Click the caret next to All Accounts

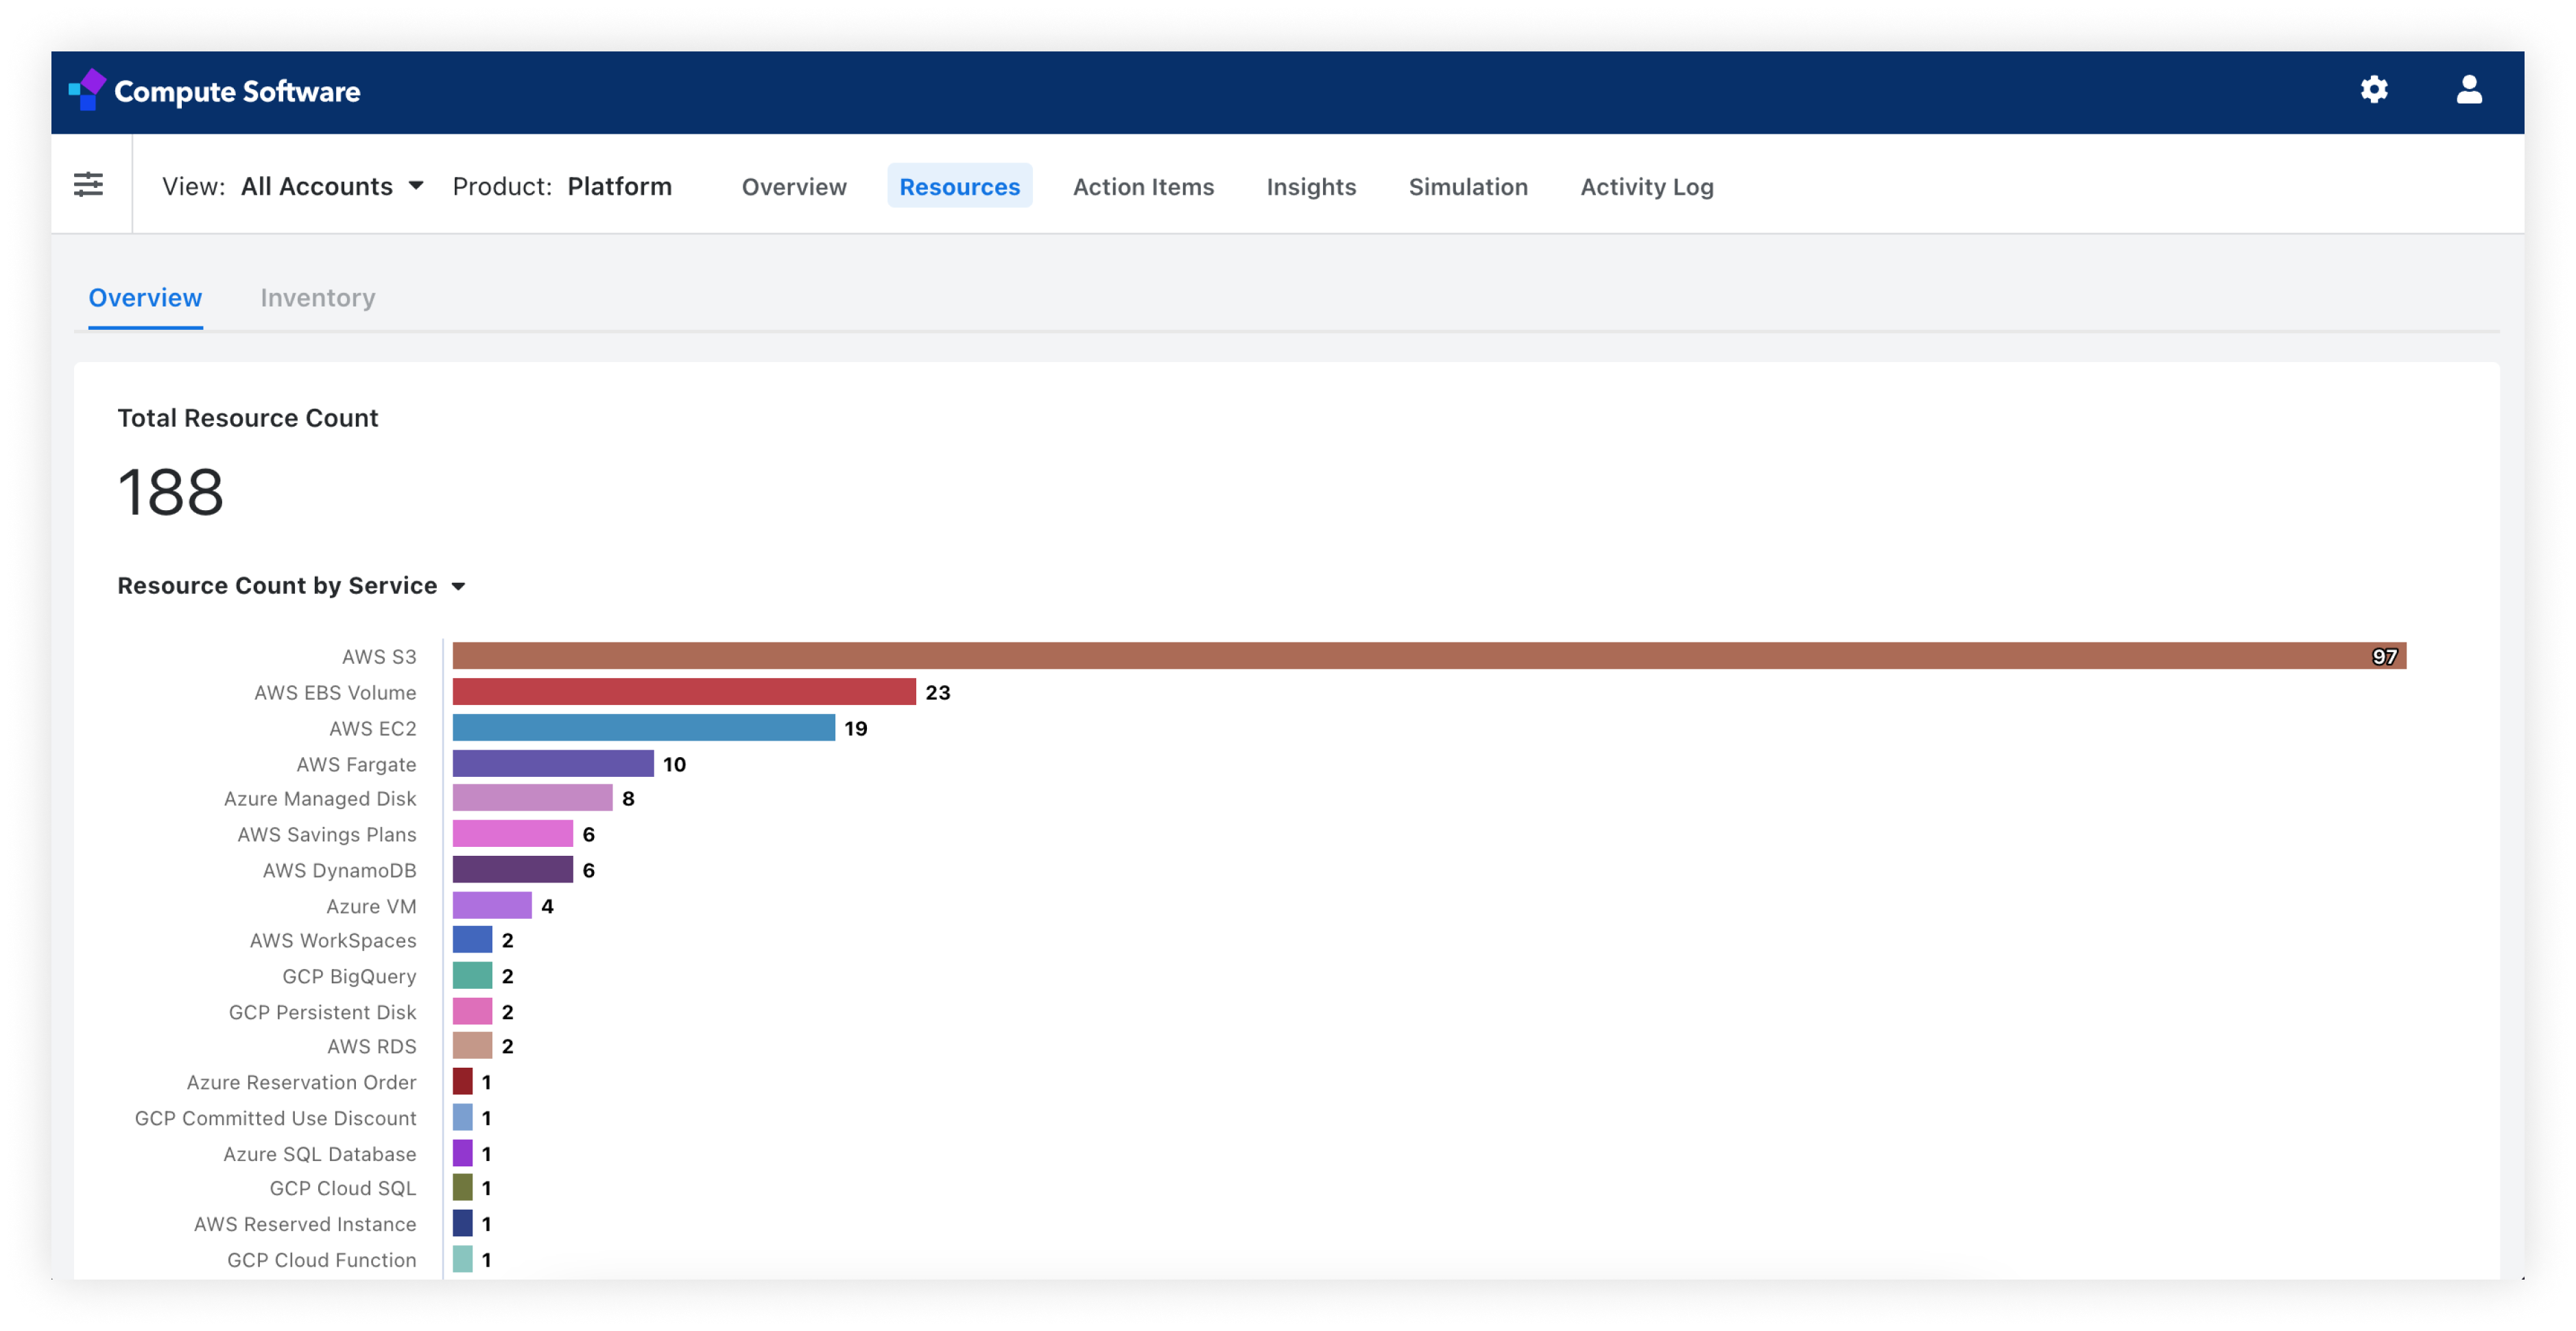416,187
